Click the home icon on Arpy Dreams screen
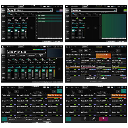This screenshot has width=128, height=128. click(x=3, y=7)
